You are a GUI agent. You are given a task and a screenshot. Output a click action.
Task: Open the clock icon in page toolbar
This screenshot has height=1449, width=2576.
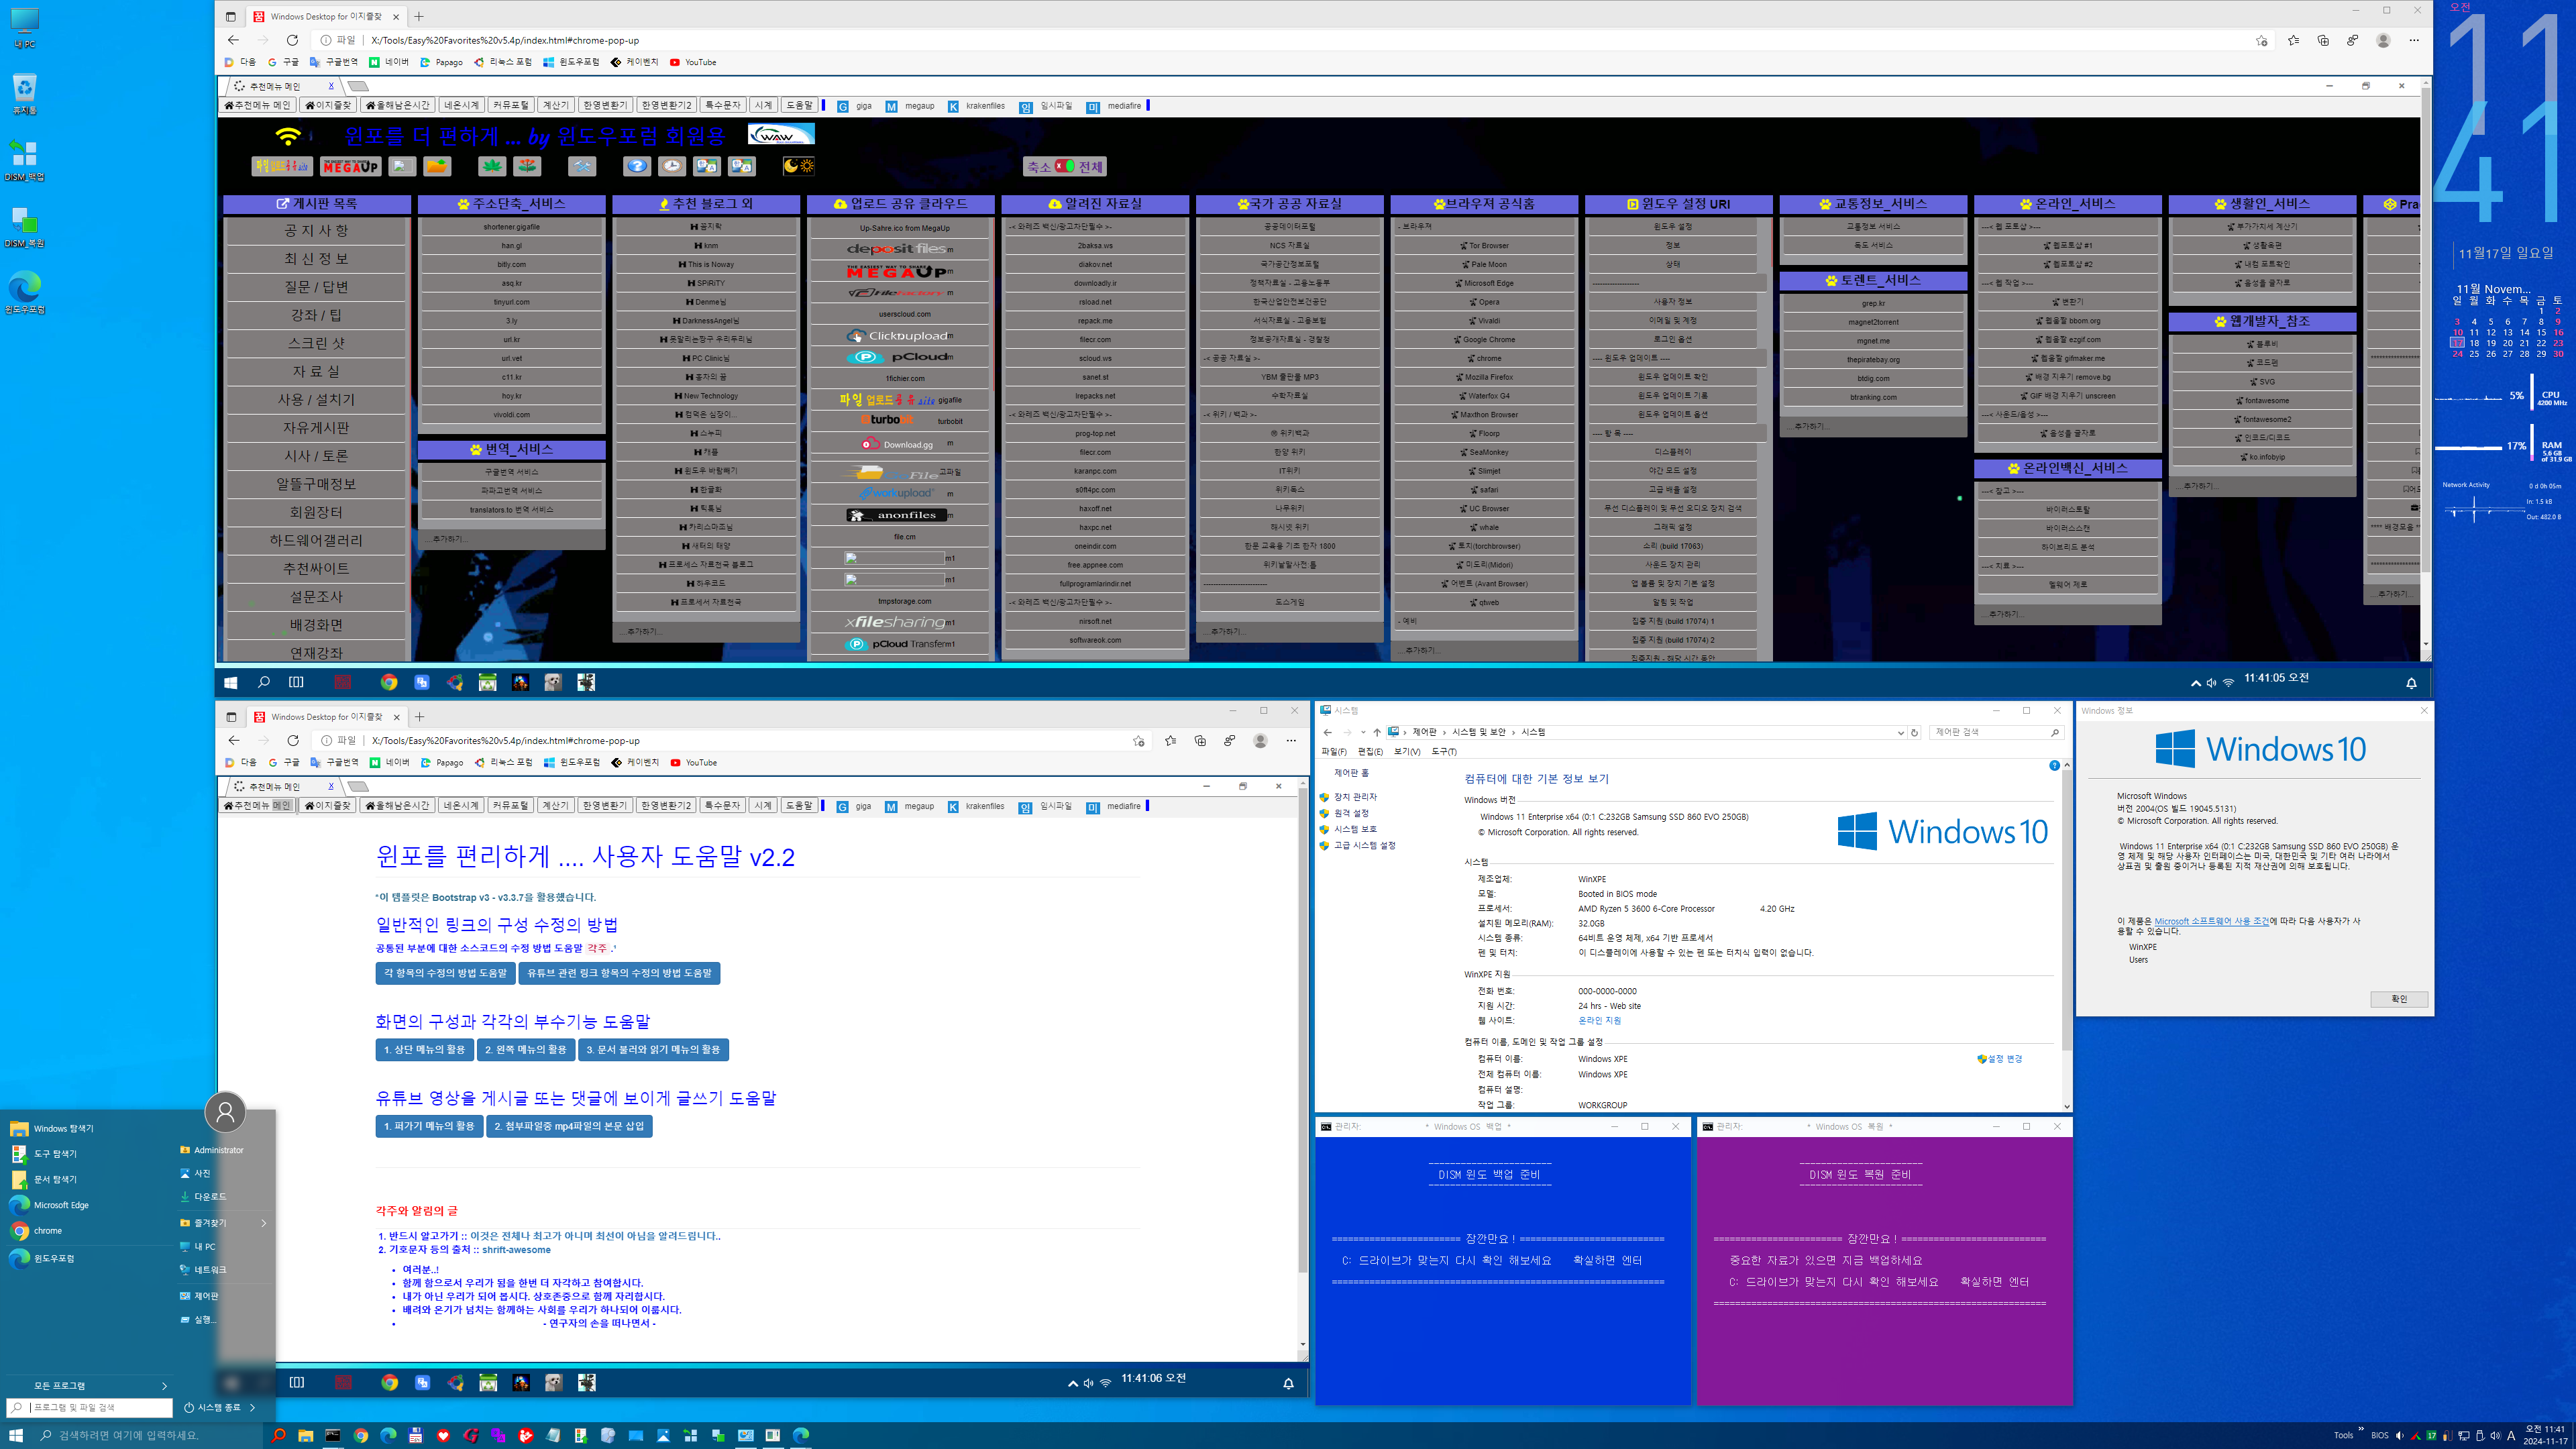pyautogui.click(x=671, y=166)
